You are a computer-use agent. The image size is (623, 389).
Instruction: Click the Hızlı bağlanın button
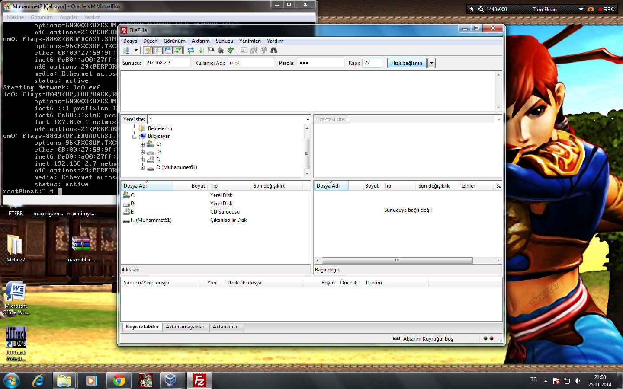click(407, 63)
